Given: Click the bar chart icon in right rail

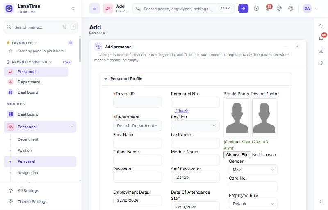Looking at the screenshot, I should tap(321, 51).
